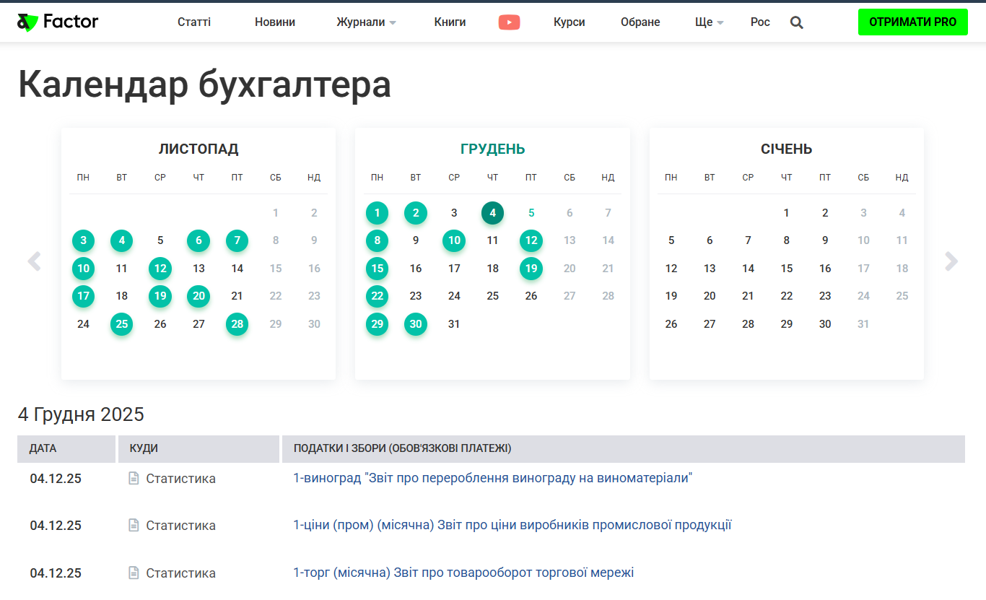The image size is (986, 600).
Task: Go to previous month with left arrow
Action: [34, 261]
